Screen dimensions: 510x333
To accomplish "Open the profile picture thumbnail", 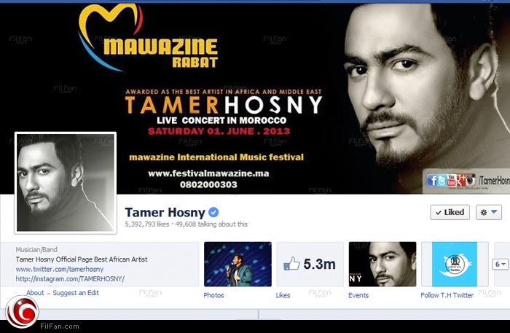I will coord(66,183).
